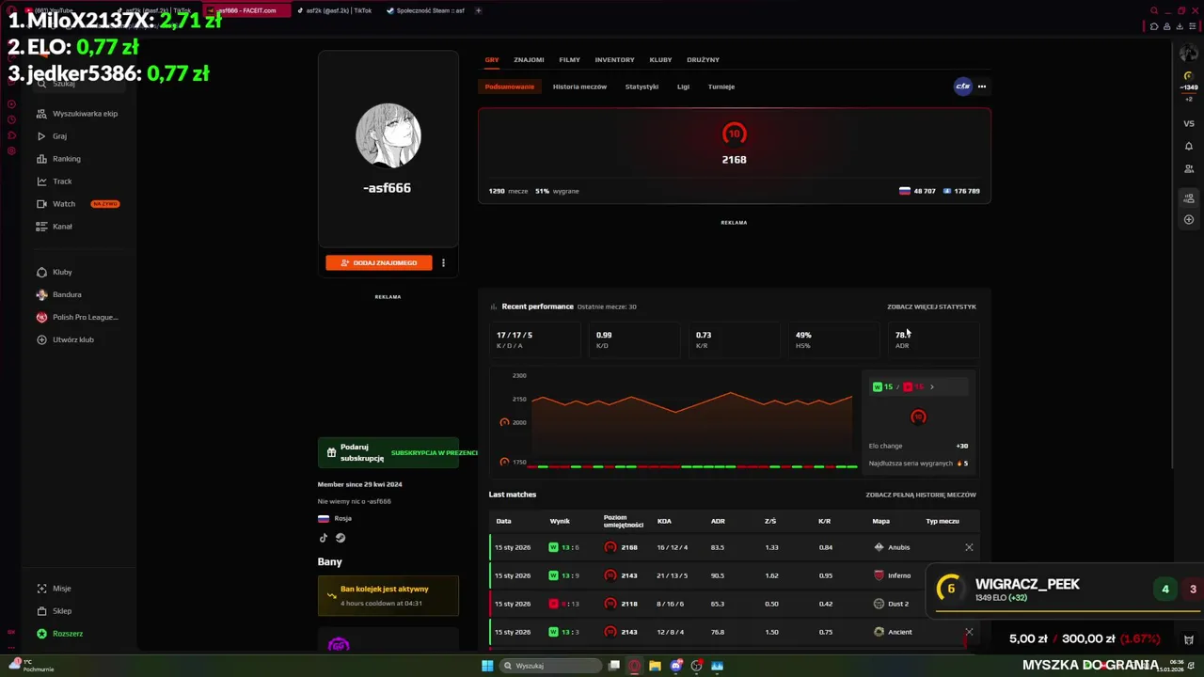Open a new browser tab
Screen dimensions: 1204x677
(x=478, y=10)
